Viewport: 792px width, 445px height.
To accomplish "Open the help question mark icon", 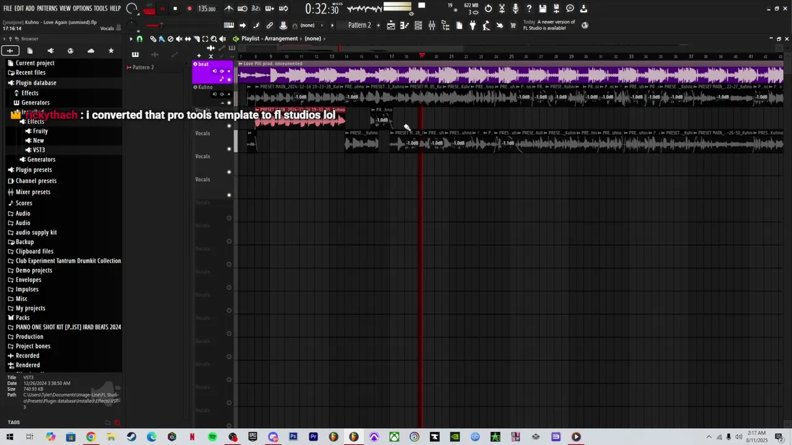I will 528,9.
